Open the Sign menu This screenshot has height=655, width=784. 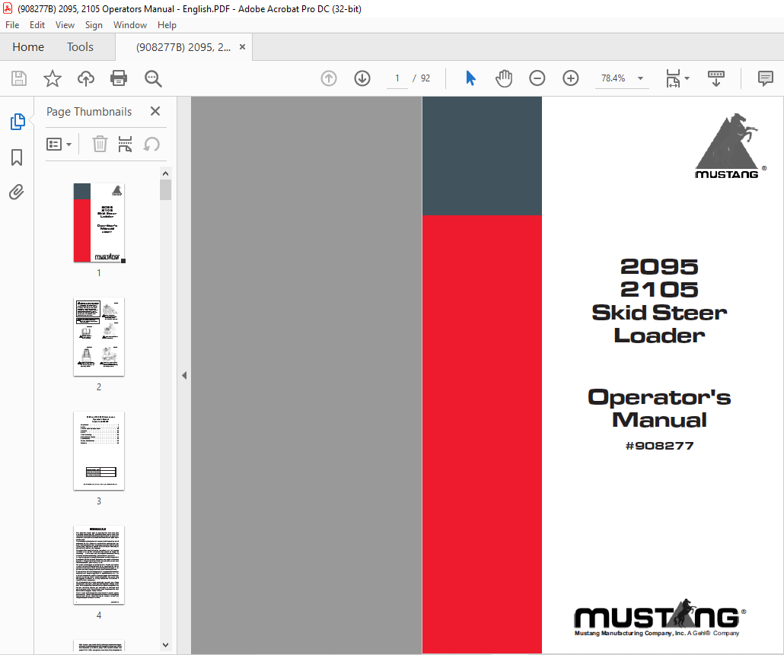click(94, 25)
